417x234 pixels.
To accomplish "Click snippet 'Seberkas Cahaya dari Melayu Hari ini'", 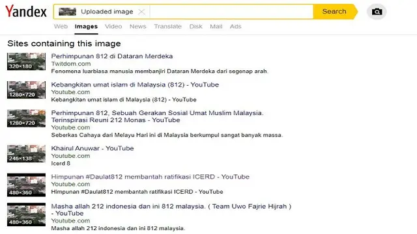I will 167,135.
